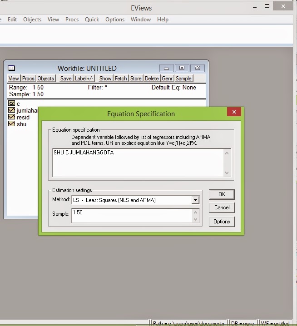Close the Equation Specification dialog
This screenshot has height=326, width=297.
pos(234,112)
